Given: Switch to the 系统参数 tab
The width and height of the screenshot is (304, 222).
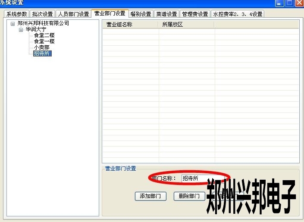Looking at the screenshot, I should [x=17, y=14].
